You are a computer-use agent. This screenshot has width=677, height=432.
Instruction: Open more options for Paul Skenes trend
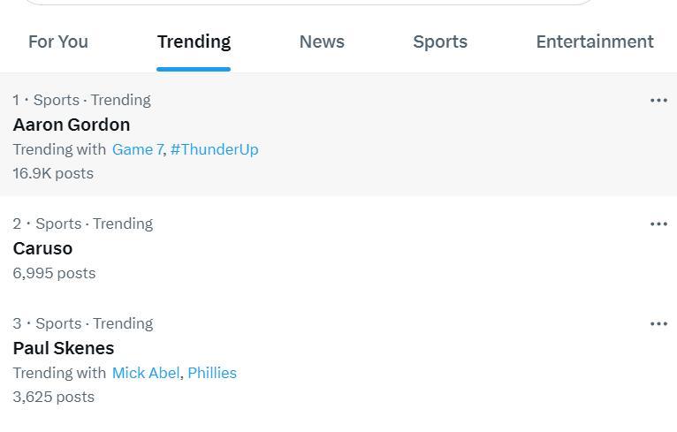[658, 324]
